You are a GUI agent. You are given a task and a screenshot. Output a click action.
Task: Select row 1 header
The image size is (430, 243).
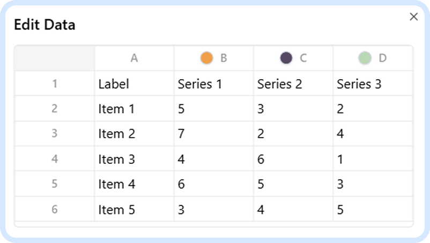pos(54,83)
